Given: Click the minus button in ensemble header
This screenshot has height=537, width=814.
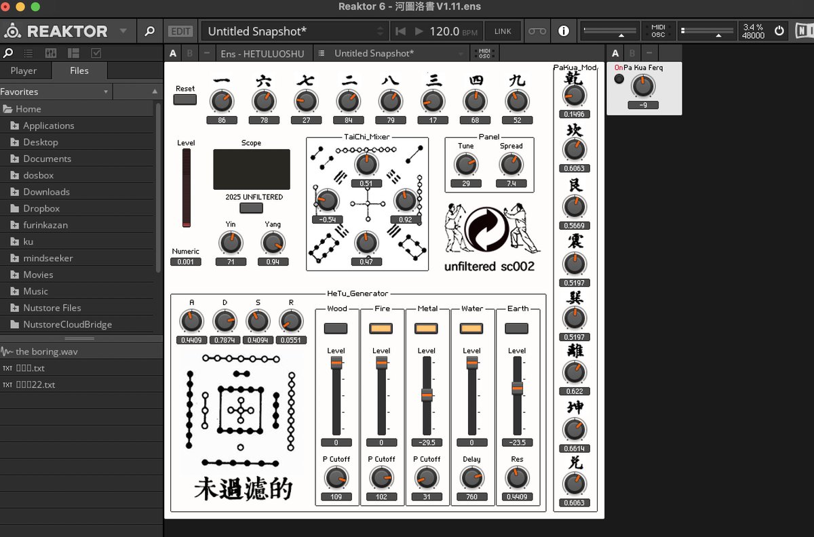Looking at the screenshot, I should tap(206, 54).
